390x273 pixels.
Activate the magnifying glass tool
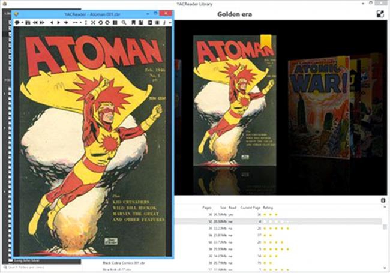(124, 22)
